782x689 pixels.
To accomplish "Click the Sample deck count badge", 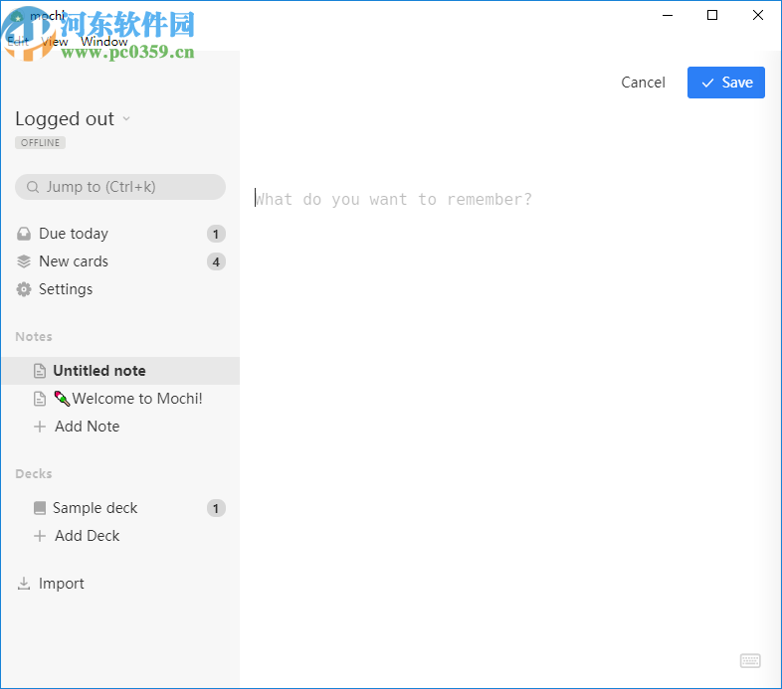I will coord(216,508).
